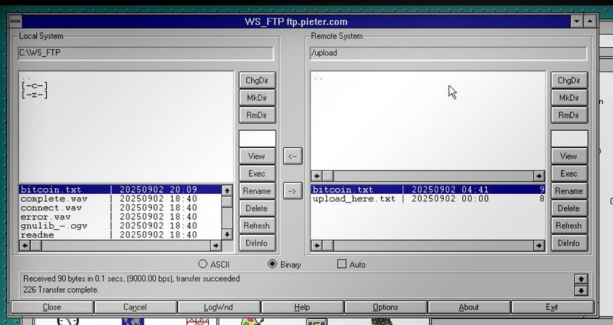Image resolution: width=613 pixels, height=325 pixels.
Task: Open Options from the bottom bar
Action: [x=385, y=307]
